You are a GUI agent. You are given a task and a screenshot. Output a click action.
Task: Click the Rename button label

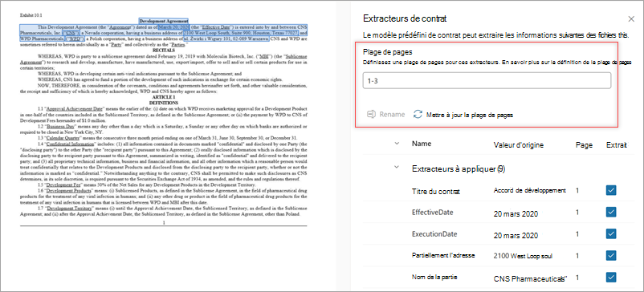[392, 115]
